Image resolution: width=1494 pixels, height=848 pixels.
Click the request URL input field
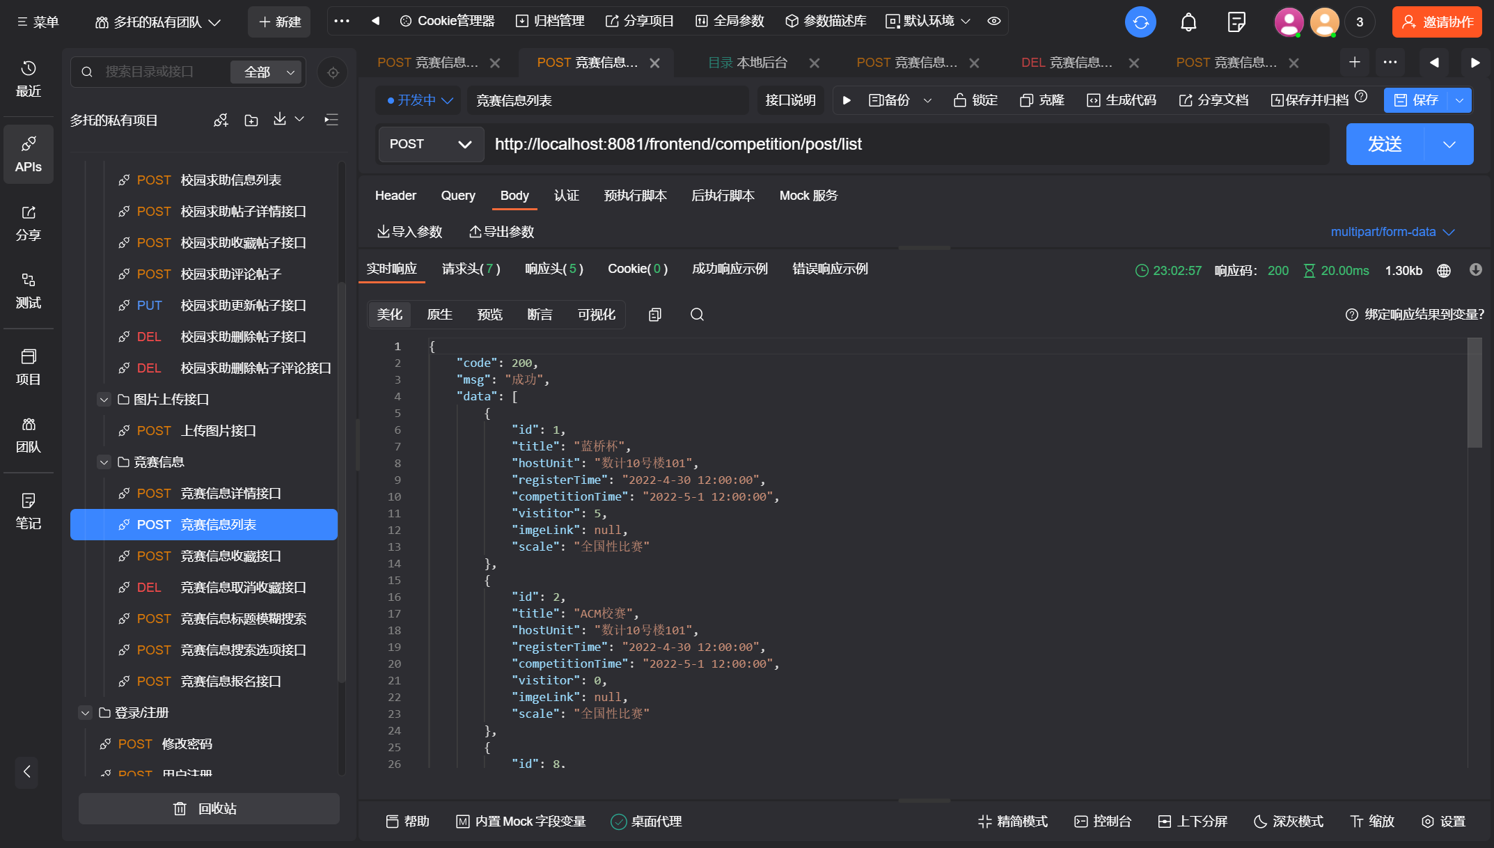point(905,144)
